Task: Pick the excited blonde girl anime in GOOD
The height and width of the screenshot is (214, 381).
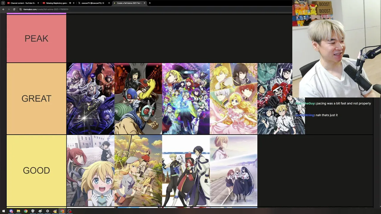Action: click(x=90, y=171)
